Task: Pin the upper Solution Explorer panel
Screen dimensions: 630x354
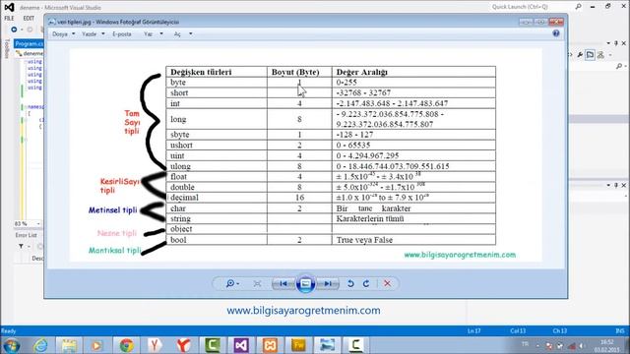Action: 616,43
